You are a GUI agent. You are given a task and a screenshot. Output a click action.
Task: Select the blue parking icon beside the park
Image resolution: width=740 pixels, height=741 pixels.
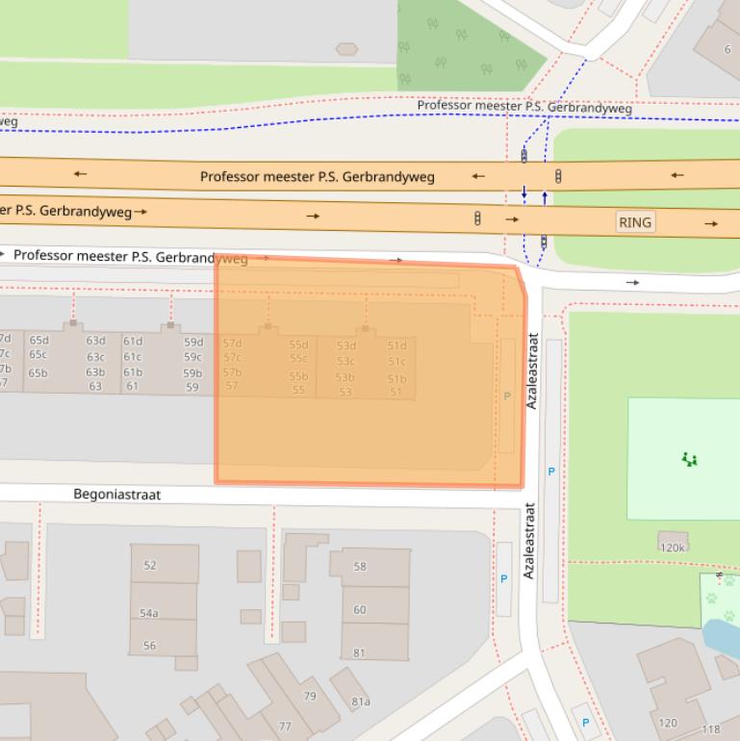pos(551,472)
